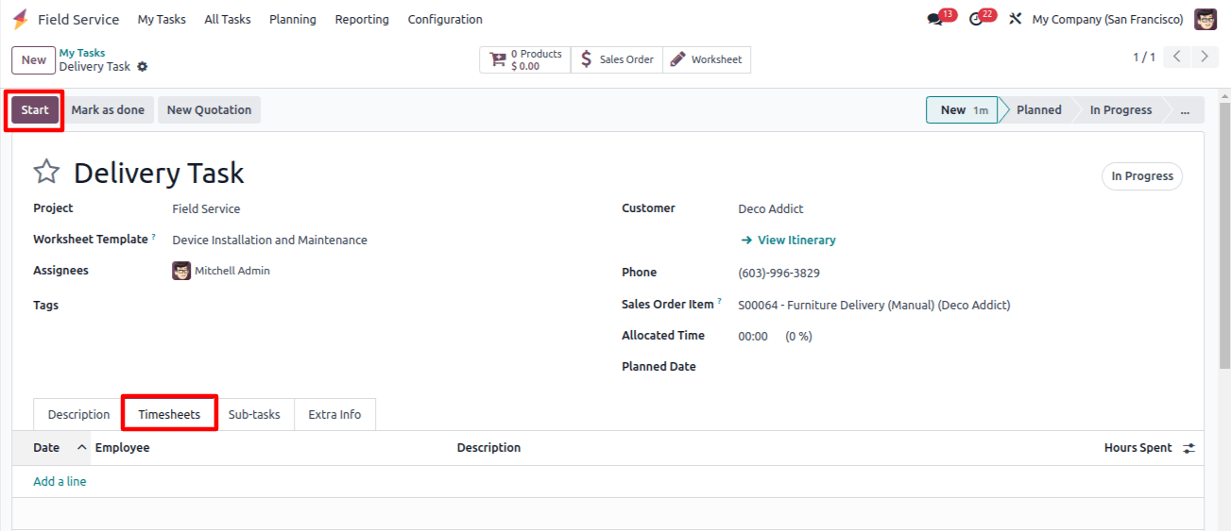Screen dimensions: 1231x531
Task: Open optional columns adjuster in timesheet table
Action: pos(1189,448)
